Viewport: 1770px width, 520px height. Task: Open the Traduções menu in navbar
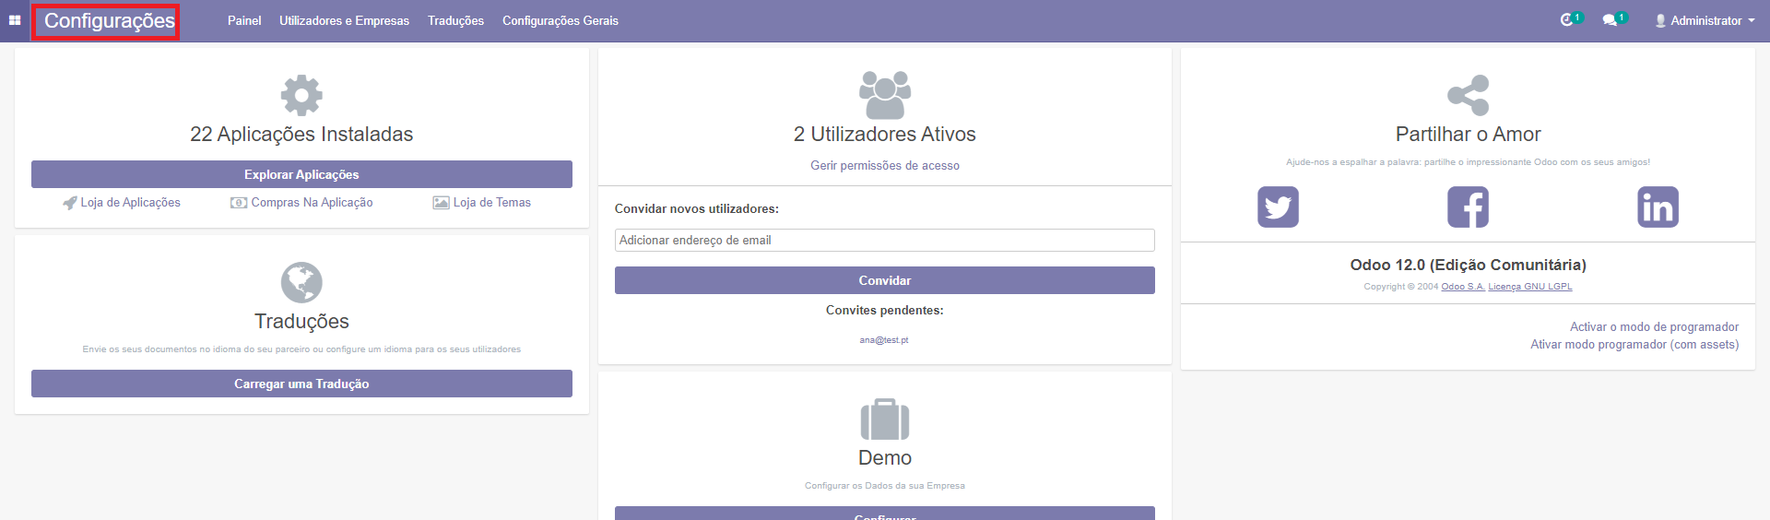point(455,20)
